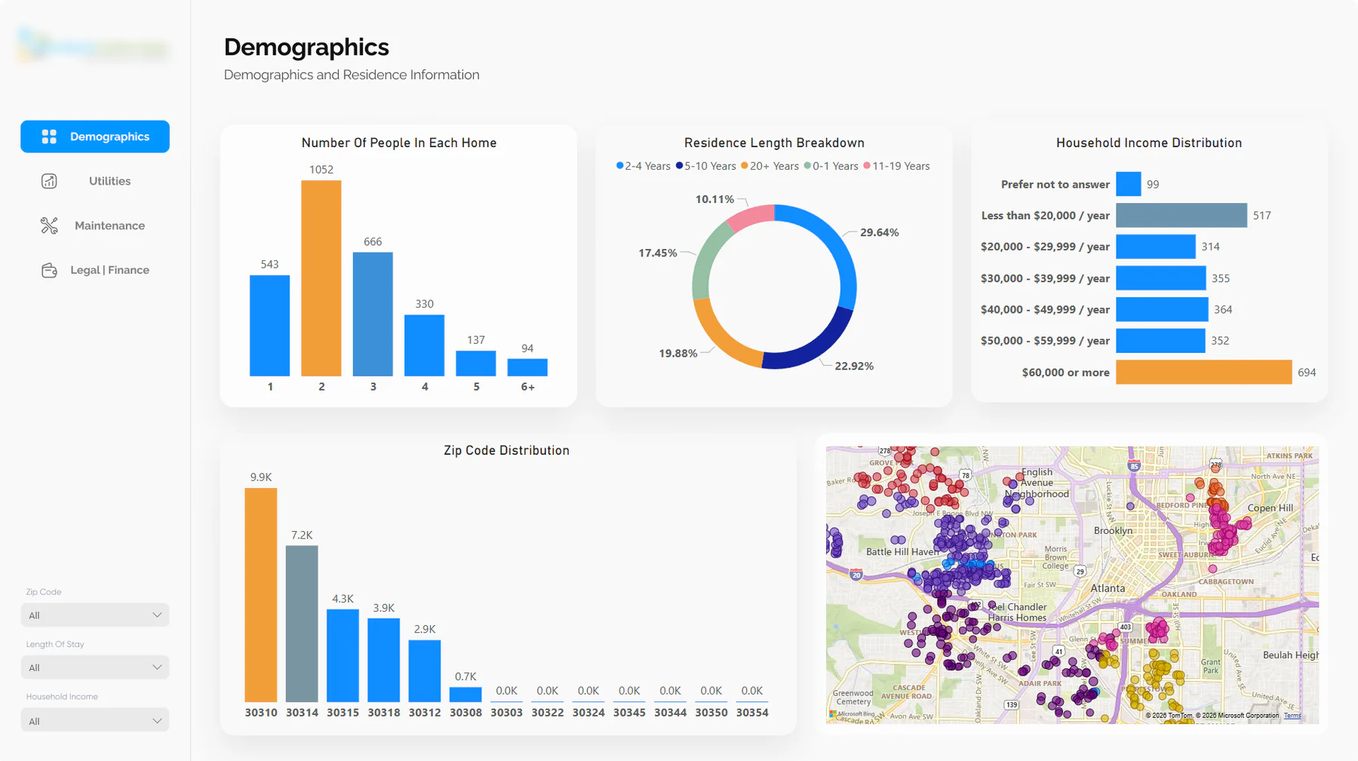Click the Maintenance tools icon
The image size is (1358, 761).
pos(49,226)
